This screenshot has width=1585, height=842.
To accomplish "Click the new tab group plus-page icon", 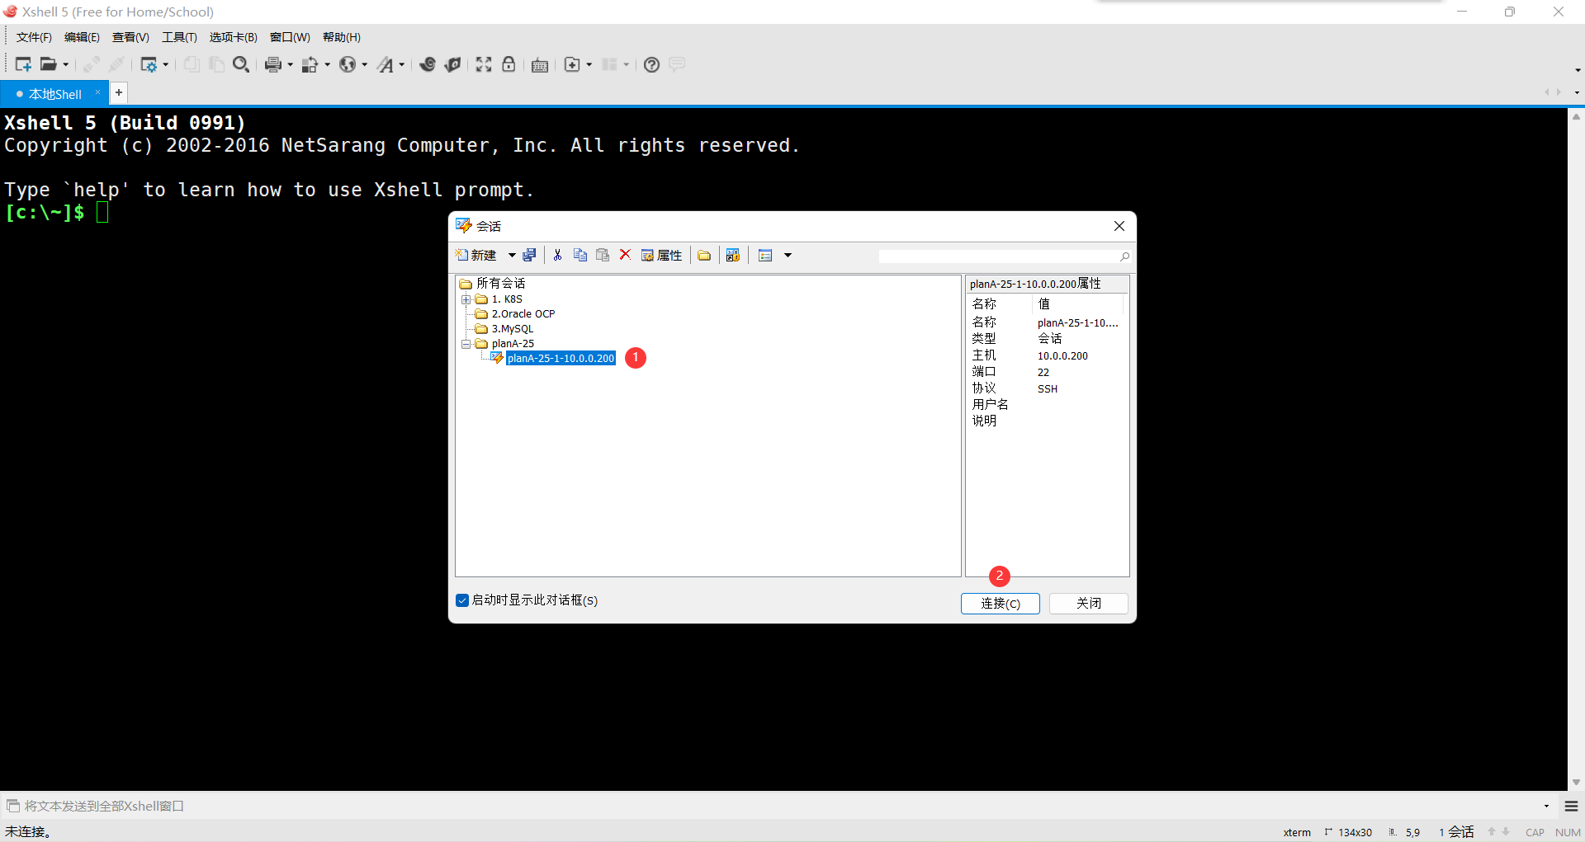I will coord(572,64).
